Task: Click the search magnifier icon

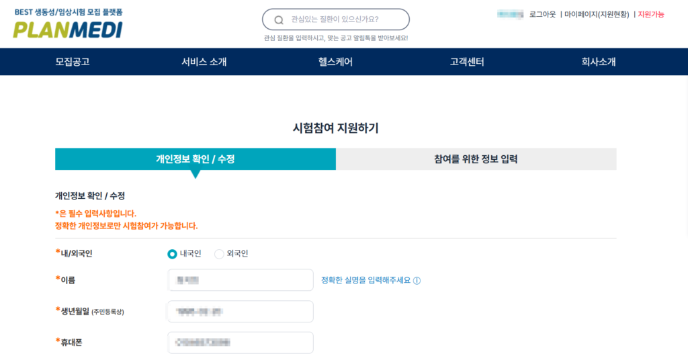Action: 279,20
